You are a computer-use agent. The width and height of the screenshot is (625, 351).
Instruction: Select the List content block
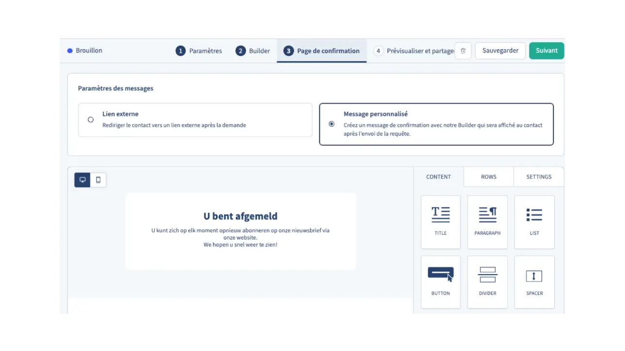click(534, 222)
